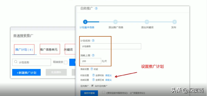Focus 计划名称 search box in 普通搜索推广

coord(32,62)
